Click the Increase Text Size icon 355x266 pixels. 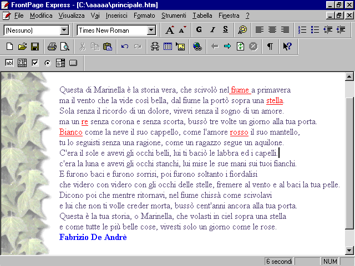[x=170, y=30]
